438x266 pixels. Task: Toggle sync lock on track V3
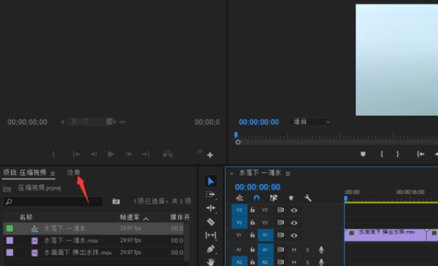tap(280, 210)
